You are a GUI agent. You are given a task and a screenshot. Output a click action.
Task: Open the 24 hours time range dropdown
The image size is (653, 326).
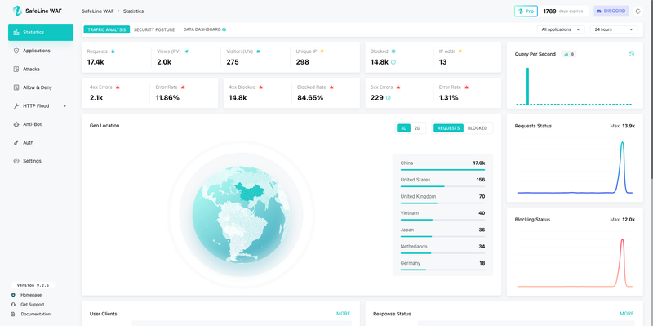click(614, 29)
